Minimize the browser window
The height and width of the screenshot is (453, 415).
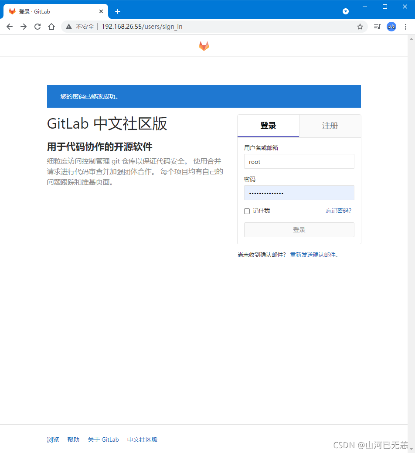pos(365,7)
